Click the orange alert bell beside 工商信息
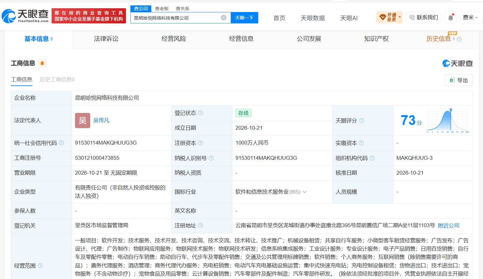Viewport: 483px width, 279px height. point(42,63)
